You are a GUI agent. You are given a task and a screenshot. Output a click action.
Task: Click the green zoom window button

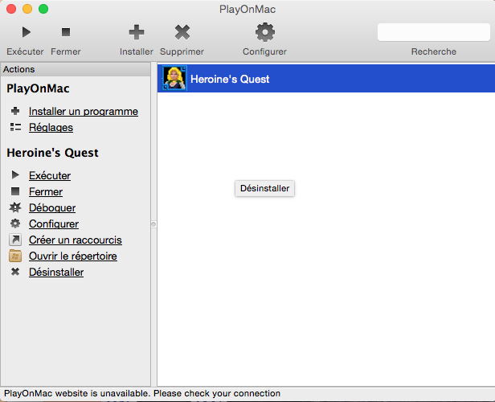[x=43, y=9]
